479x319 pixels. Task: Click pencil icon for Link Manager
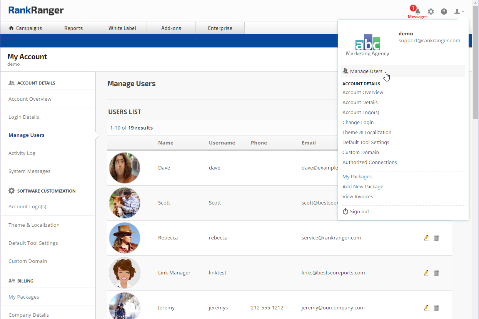(426, 273)
